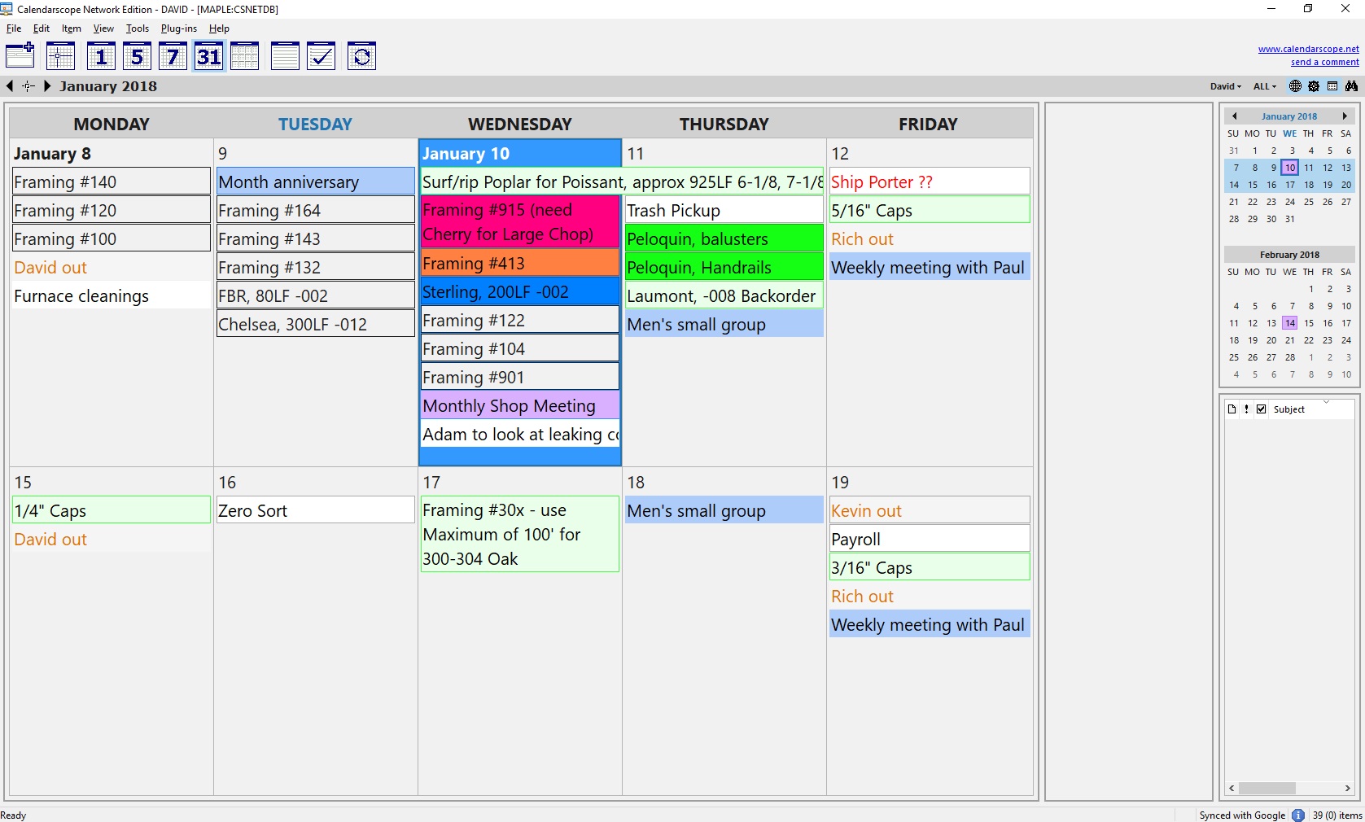Select the Zero Sort event on 16th
Image resolution: width=1365 pixels, height=822 pixels.
[315, 510]
